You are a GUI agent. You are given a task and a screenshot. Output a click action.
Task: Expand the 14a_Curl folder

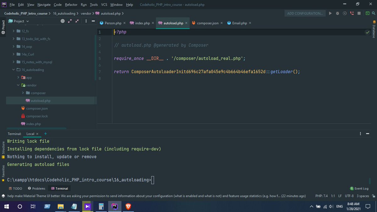(x=14, y=54)
